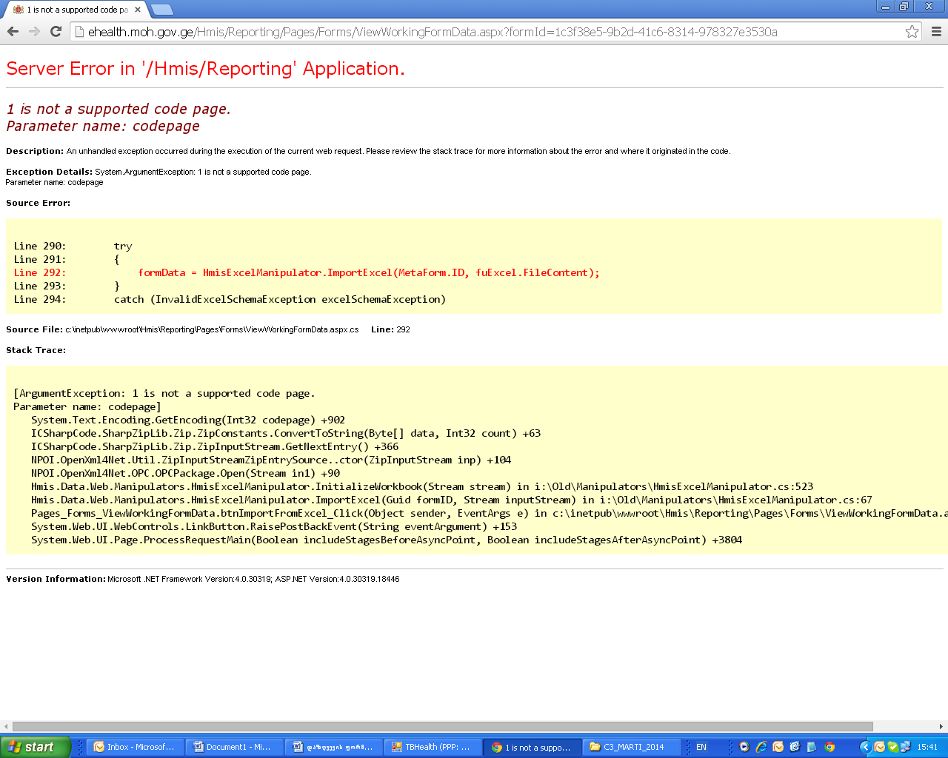Click the browser Back arrow
The image size is (948, 758).
pos(13,31)
